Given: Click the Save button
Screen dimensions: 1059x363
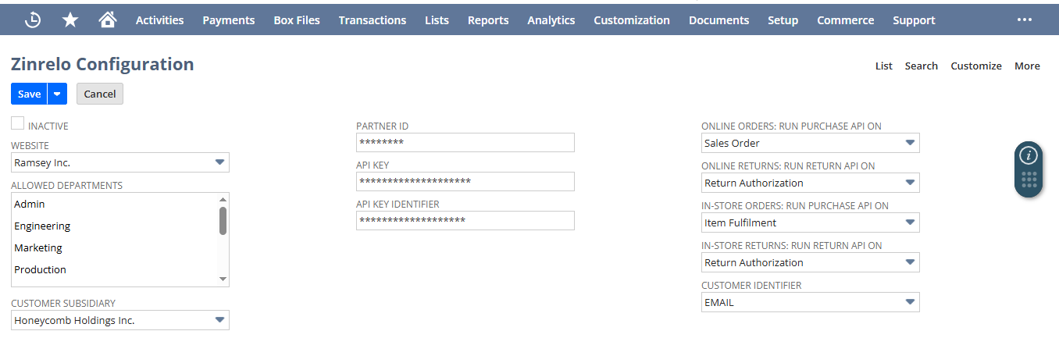Looking at the screenshot, I should pos(30,94).
